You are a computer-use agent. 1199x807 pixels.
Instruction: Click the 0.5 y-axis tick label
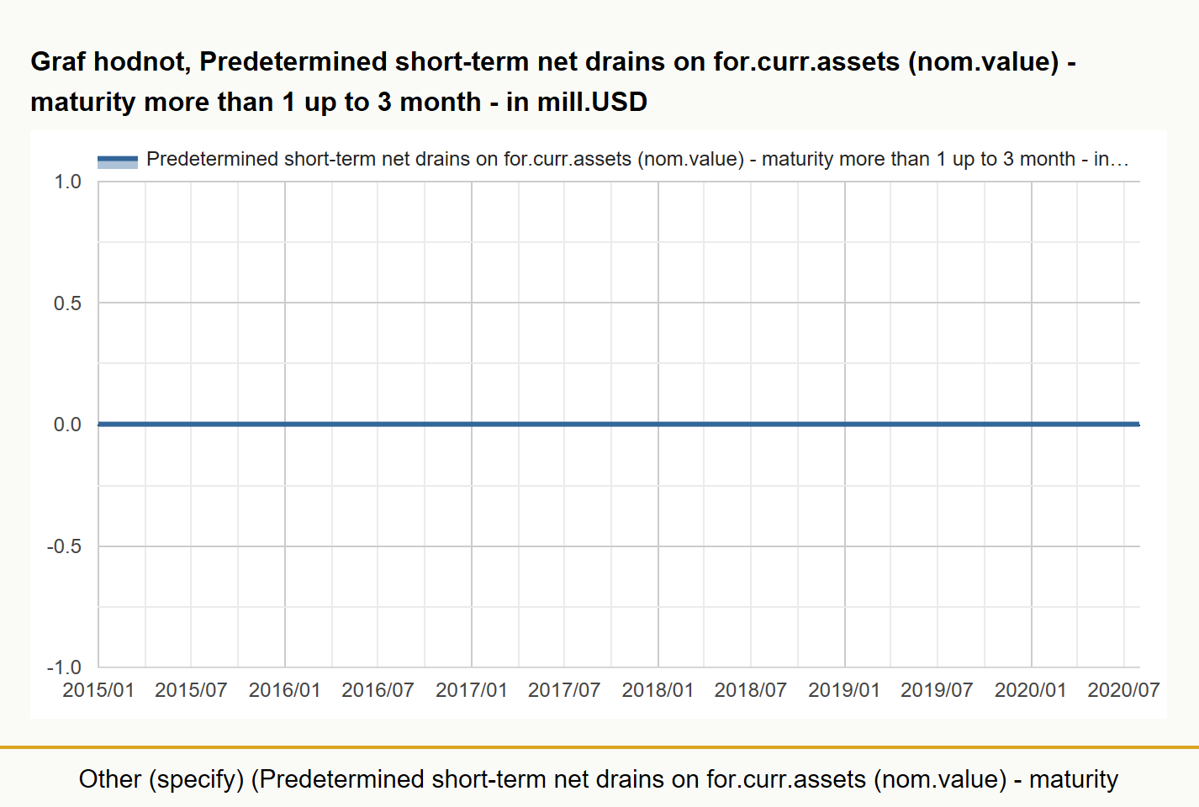coord(68,303)
